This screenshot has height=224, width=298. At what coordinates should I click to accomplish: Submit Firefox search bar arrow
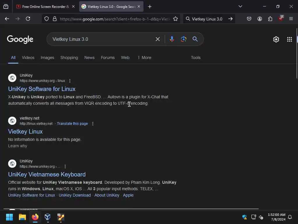tap(230, 19)
